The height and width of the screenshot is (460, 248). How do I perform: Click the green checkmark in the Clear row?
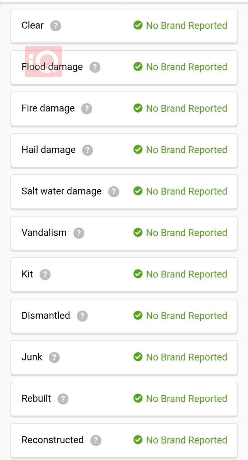point(138,25)
